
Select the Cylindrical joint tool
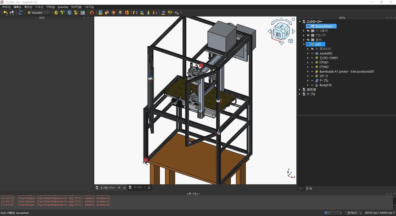114,13
